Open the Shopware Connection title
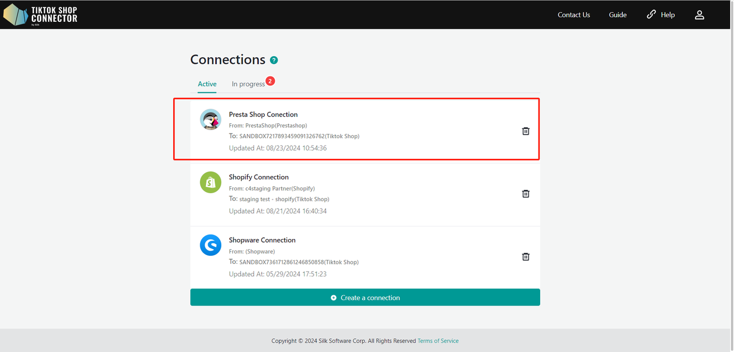This screenshot has width=734, height=352. (x=262, y=240)
